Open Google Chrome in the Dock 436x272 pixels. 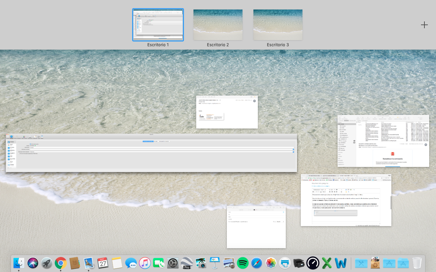pyautogui.click(x=61, y=263)
